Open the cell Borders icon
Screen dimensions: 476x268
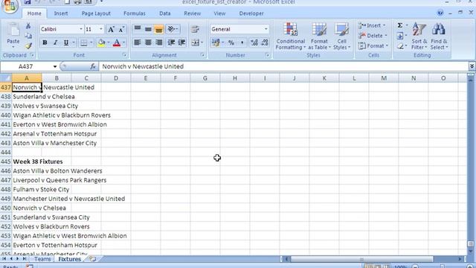coord(84,43)
